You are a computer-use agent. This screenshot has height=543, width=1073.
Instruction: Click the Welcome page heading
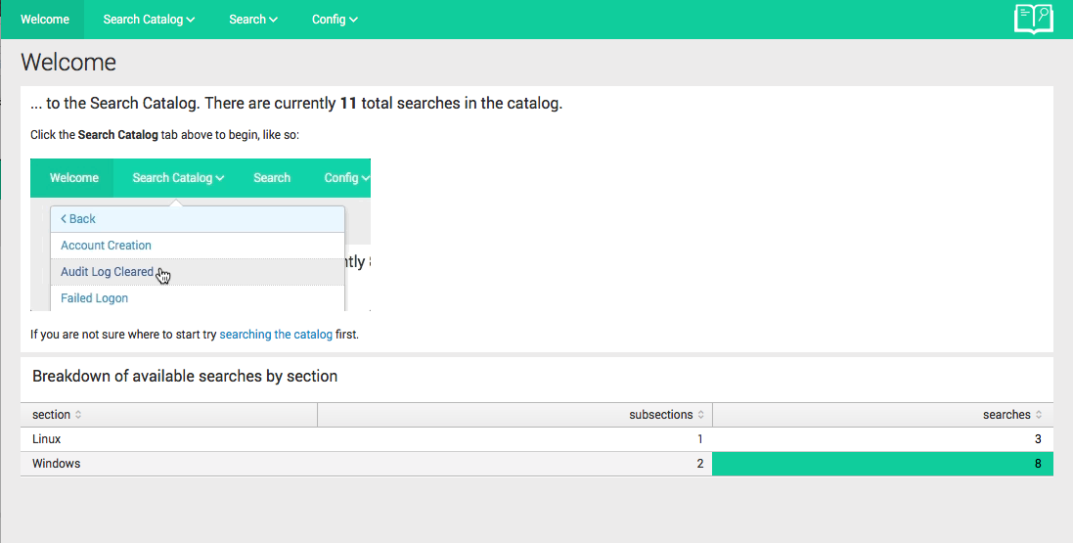(68, 63)
